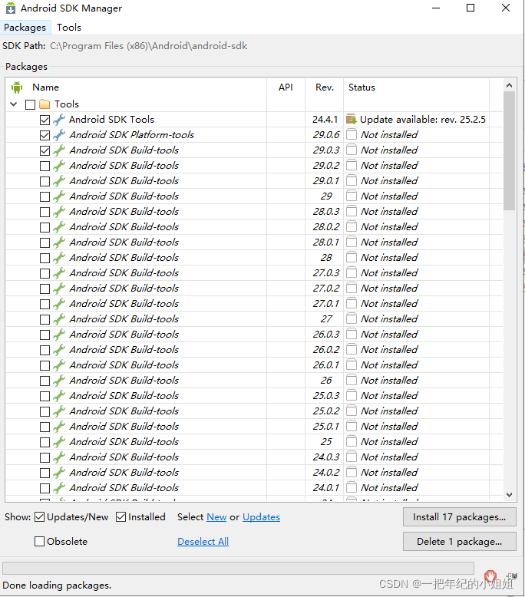Viewport: 525px width, 597px height.
Task: Click the red stop icon in status bar
Action: pos(490,576)
